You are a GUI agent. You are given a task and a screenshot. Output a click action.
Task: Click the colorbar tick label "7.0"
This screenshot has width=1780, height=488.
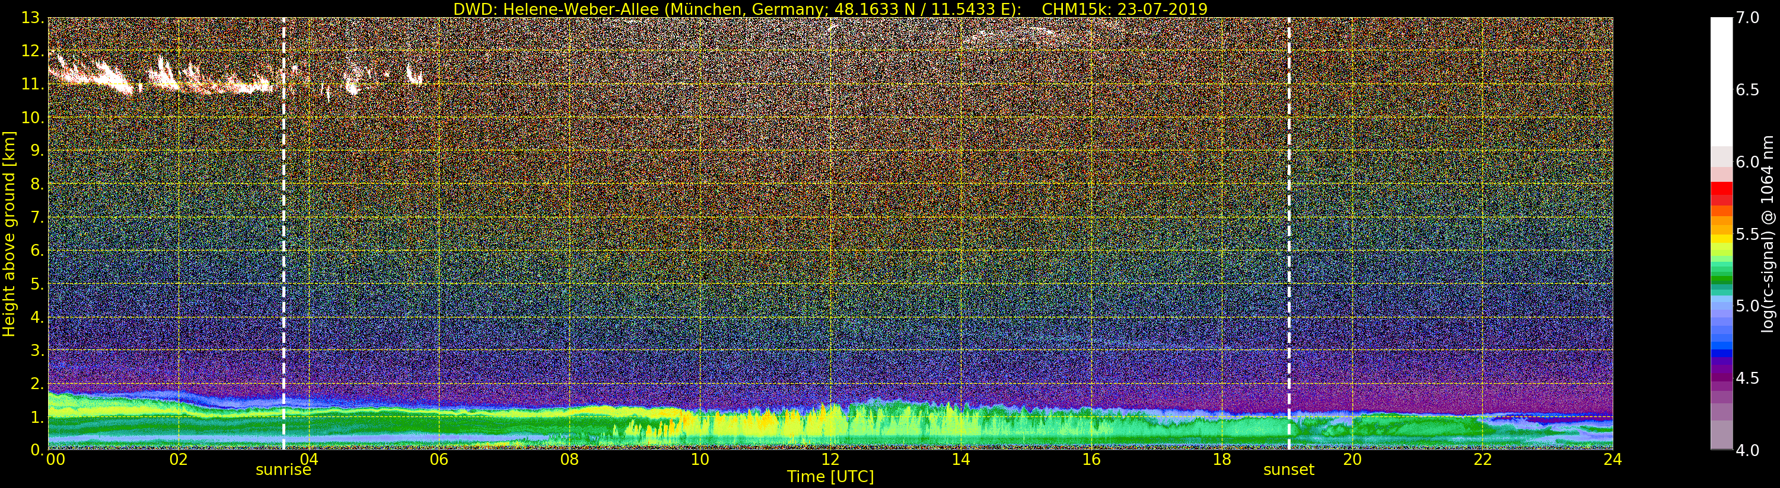1747,18
